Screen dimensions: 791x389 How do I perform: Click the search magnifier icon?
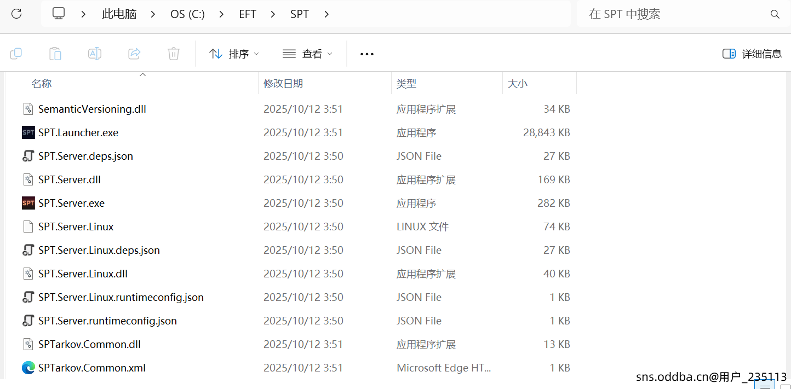click(x=775, y=14)
